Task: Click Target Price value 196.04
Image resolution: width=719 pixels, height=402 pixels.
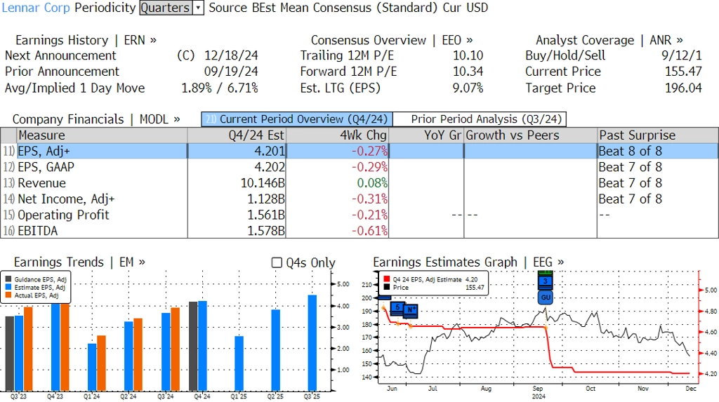Action: tap(683, 88)
